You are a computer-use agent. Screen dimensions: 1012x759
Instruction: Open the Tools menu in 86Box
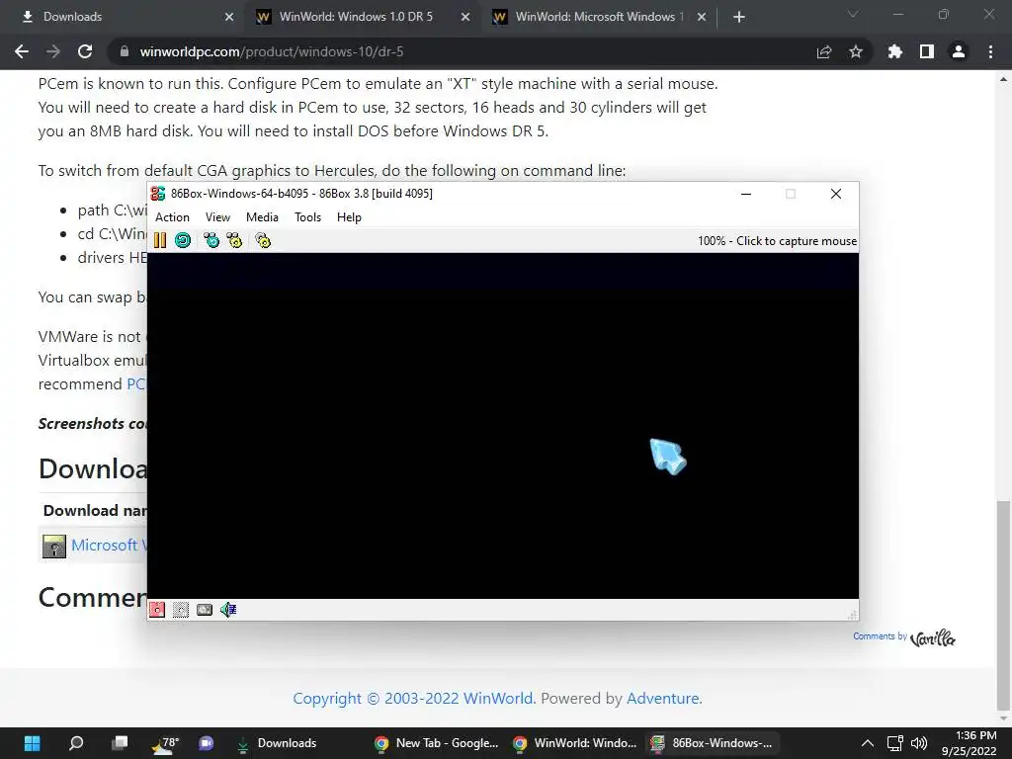[x=308, y=217]
